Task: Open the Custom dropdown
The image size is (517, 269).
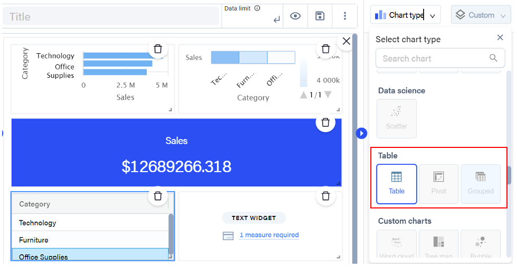Action: 481,15
